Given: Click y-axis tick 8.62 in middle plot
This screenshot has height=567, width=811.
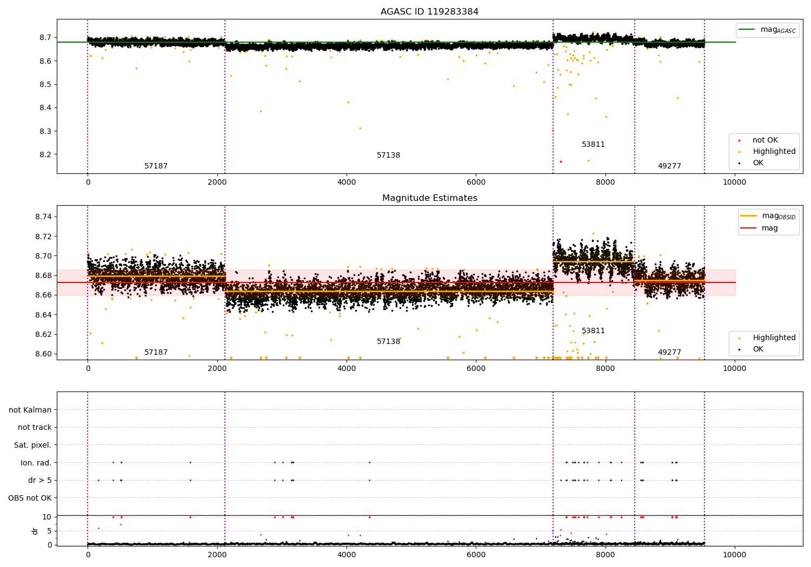Looking at the screenshot, I should pyautogui.click(x=43, y=334).
